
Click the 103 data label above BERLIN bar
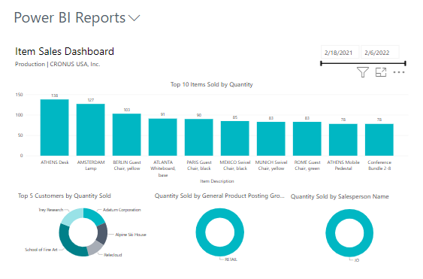[127, 110]
